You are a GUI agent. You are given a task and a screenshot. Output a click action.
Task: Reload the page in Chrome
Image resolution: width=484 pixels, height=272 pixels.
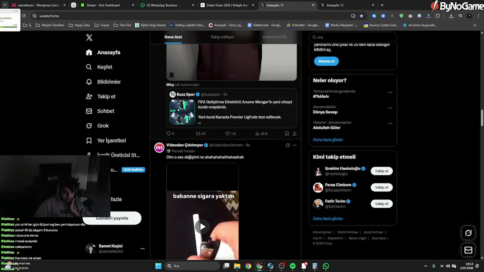pos(23,16)
